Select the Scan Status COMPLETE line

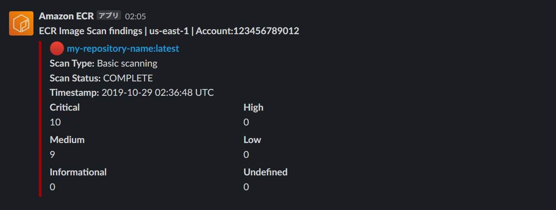coord(101,78)
